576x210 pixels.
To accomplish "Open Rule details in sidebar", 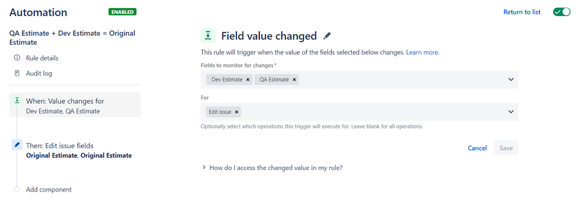I will (42, 58).
